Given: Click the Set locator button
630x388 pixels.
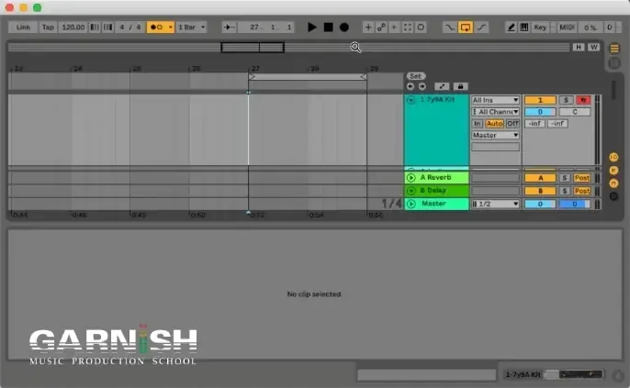Looking at the screenshot, I should click(x=415, y=76).
